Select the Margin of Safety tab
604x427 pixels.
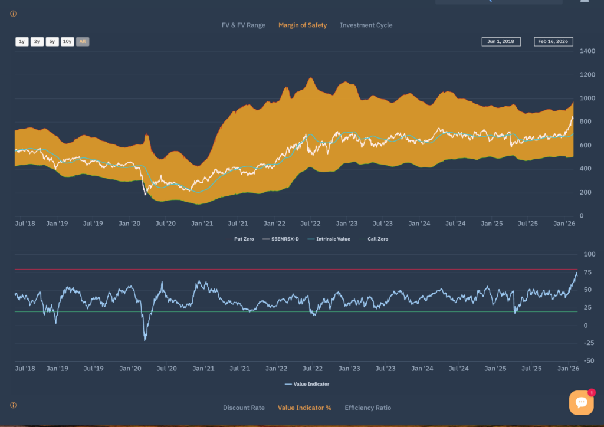point(303,25)
